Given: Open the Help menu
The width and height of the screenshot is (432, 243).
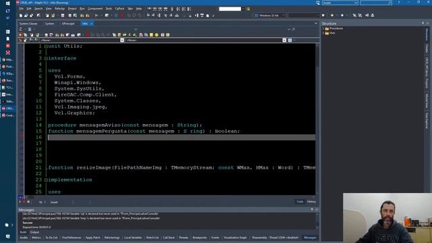Looking at the screenshot, I should click(139, 9).
